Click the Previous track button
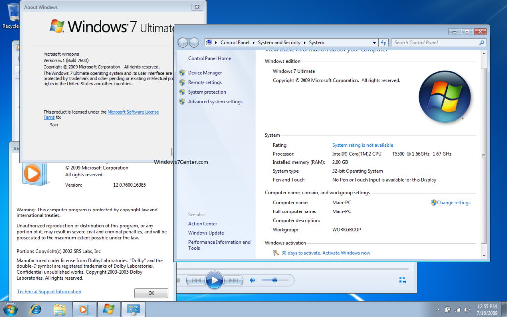This screenshot has height=317, width=507. point(197,280)
